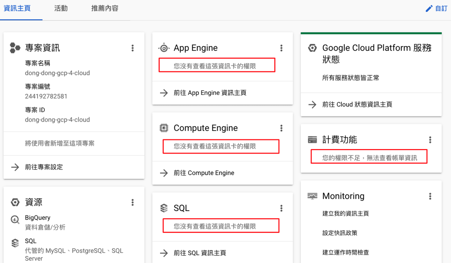Click the 自訂 customize label
Viewport: 451px width, 263px height.
point(441,8)
